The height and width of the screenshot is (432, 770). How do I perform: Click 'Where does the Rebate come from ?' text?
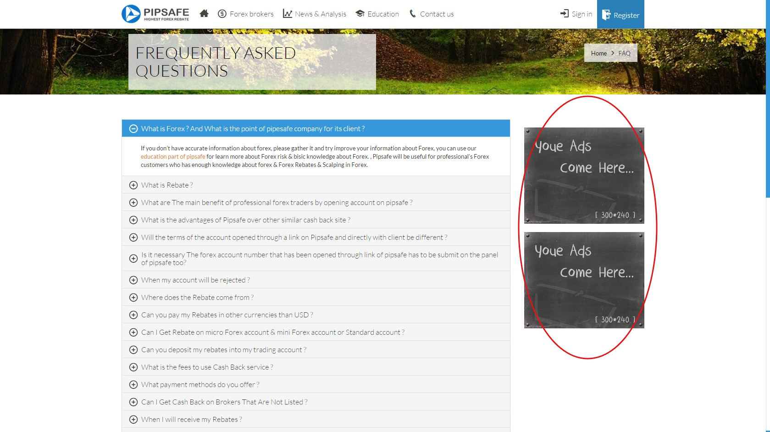coord(197,298)
